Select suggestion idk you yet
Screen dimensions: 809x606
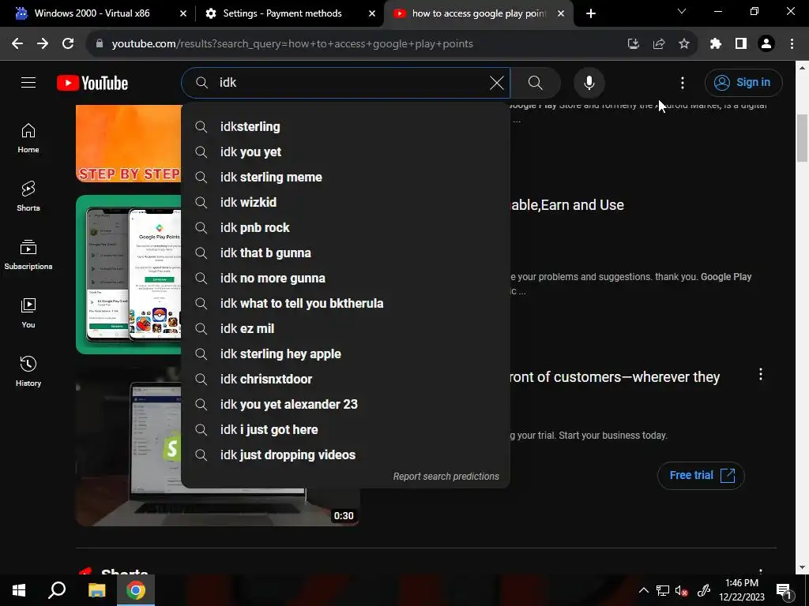click(346, 152)
